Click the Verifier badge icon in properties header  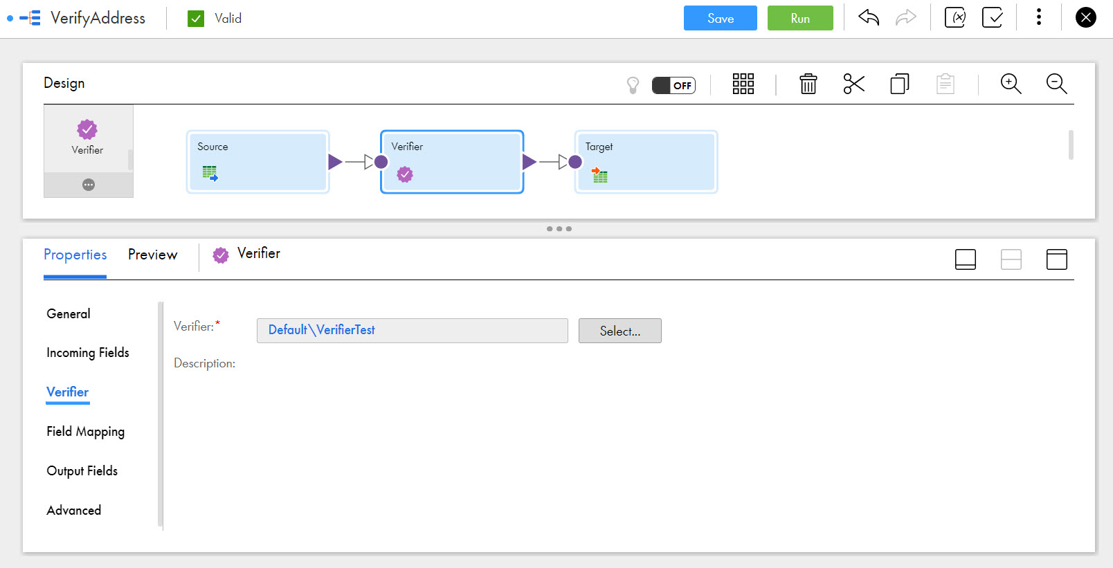(x=221, y=255)
